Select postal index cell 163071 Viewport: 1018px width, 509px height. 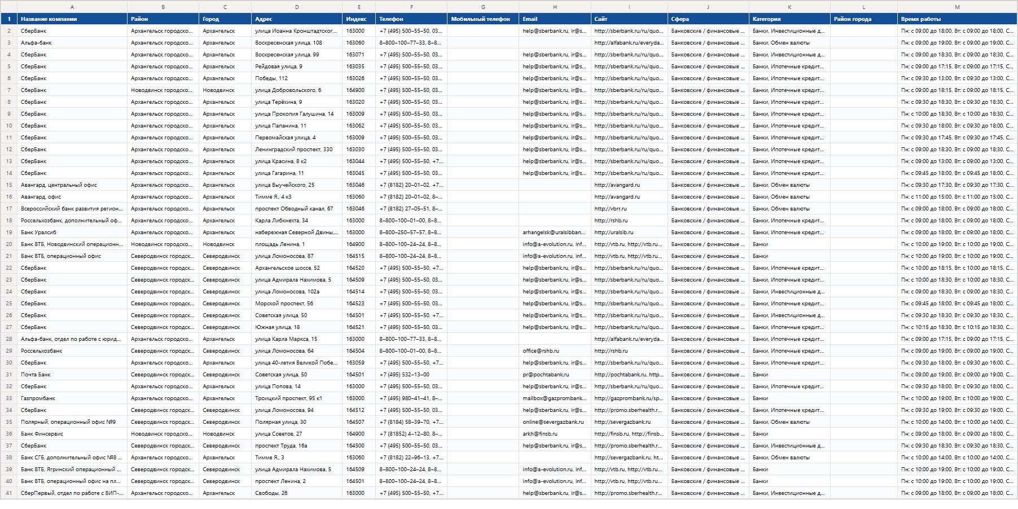click(x=359, y=55)
